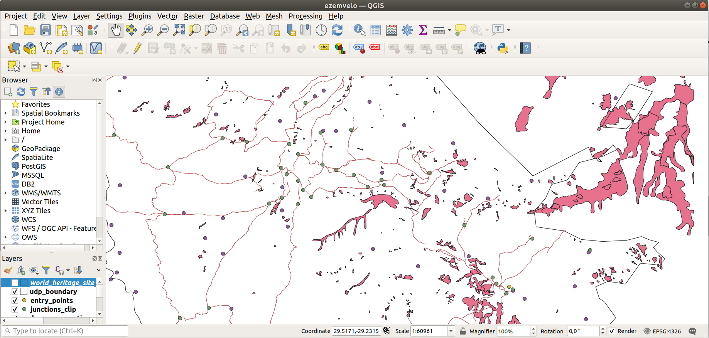Open the Python Console icon
This screenshot has height=338, width=709.
tap(503, 48)
